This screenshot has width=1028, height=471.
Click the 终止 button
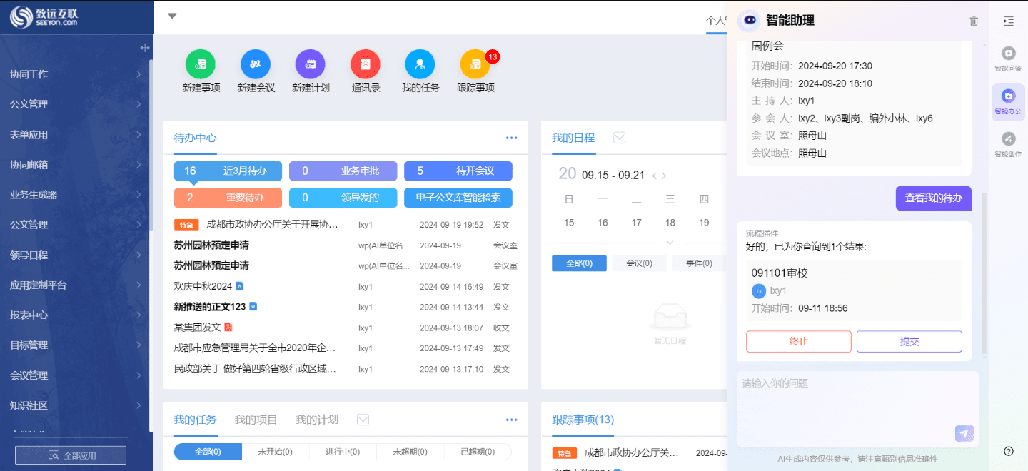pos(799,341)
